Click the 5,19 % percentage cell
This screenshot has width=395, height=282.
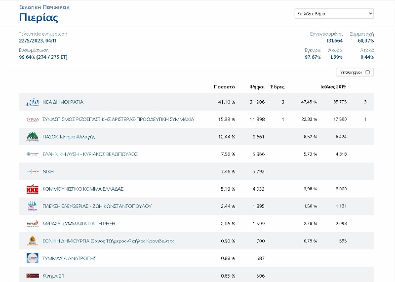(x=228, y=189)
